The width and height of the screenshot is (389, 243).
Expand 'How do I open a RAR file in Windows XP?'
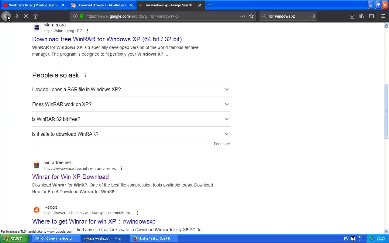click(x=131, y=89)
